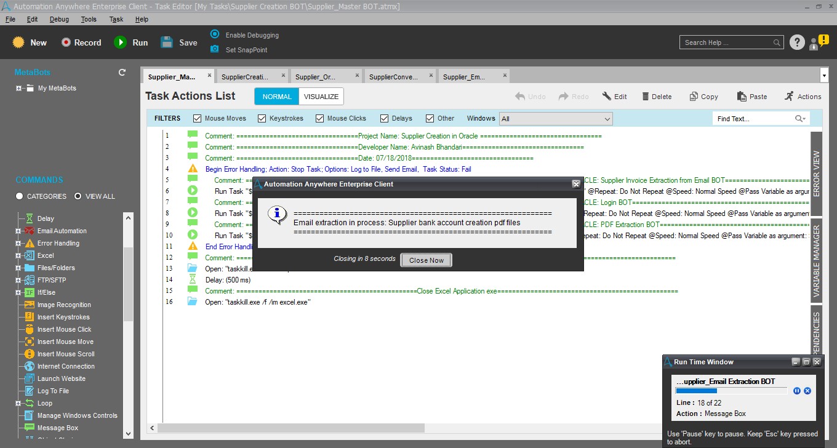Select the Insert Mouse Click command
837x448 pixels.
(x=64, y=329)
